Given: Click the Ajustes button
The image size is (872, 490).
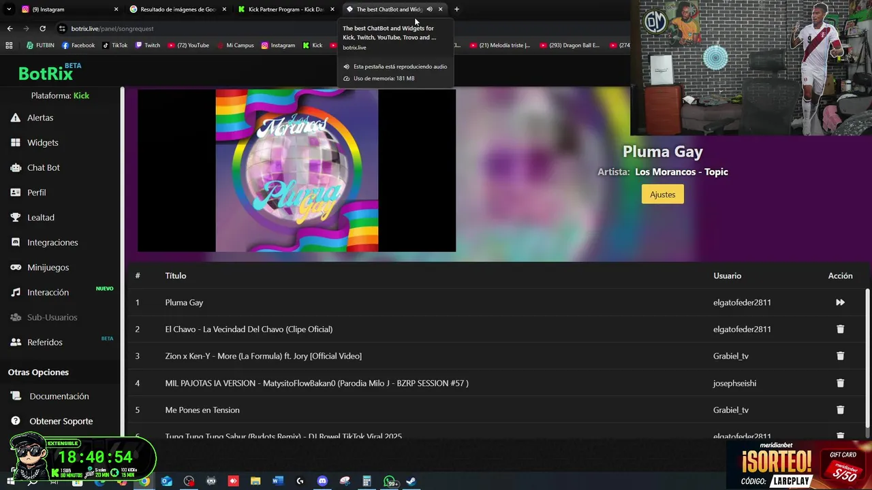Looking at the screenshot, I should click(662, 195).
